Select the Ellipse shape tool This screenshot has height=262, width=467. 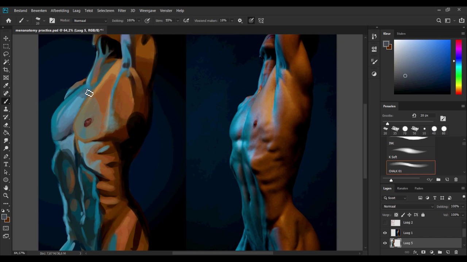(x=6, y=180)
